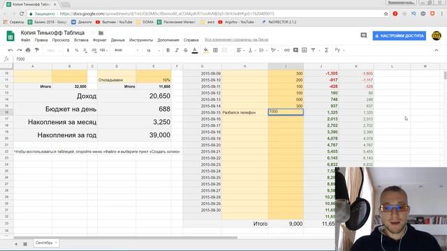Select column I header
Screen dimensions: 447x251
tap(286, 66)
